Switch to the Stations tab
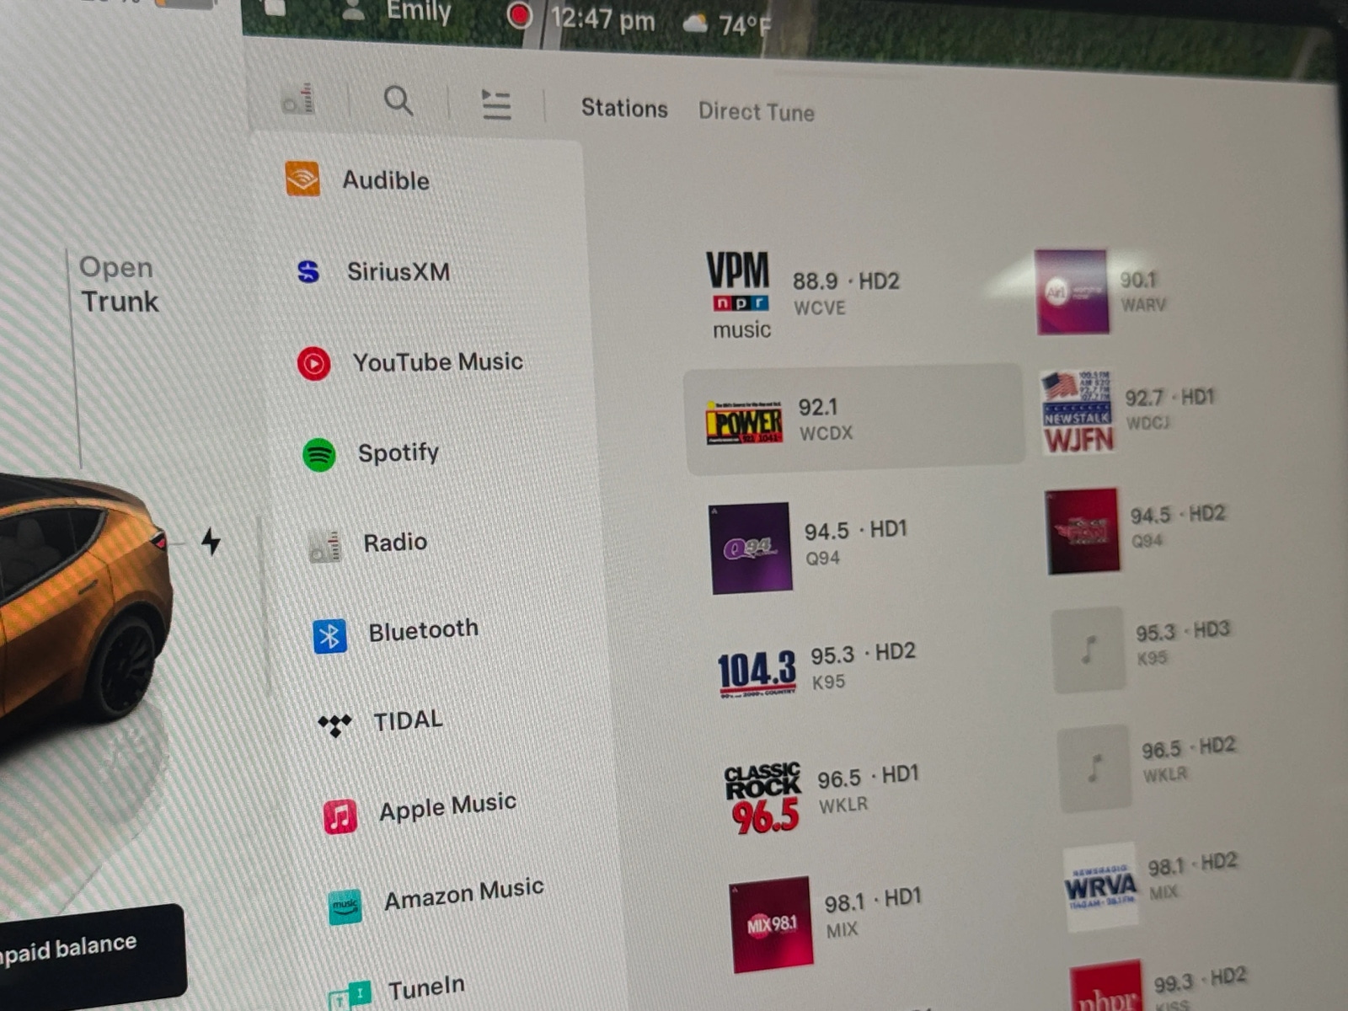 pyautogui.click(x=624, y=109)
